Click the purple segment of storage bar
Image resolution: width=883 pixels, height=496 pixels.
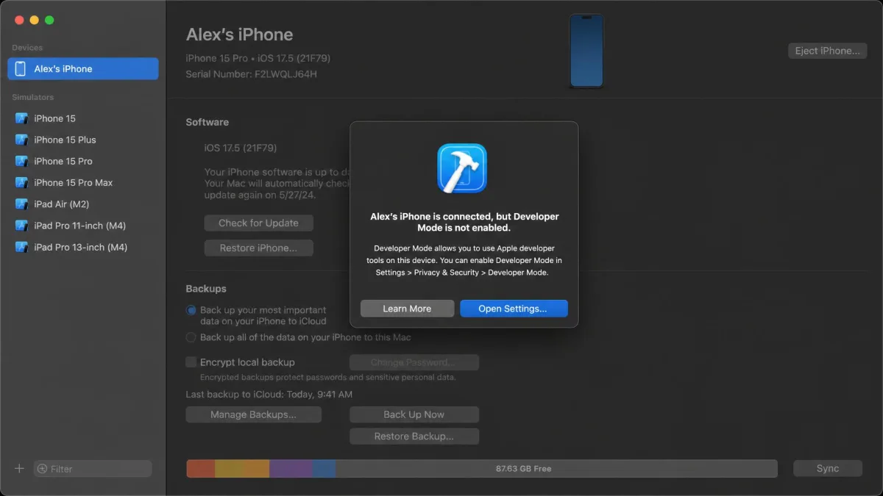(291, 469)
